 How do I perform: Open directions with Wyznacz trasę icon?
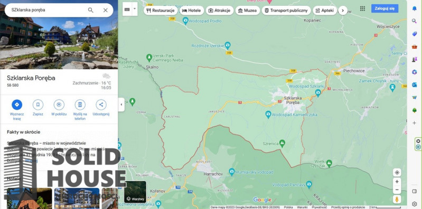(17, 104)
